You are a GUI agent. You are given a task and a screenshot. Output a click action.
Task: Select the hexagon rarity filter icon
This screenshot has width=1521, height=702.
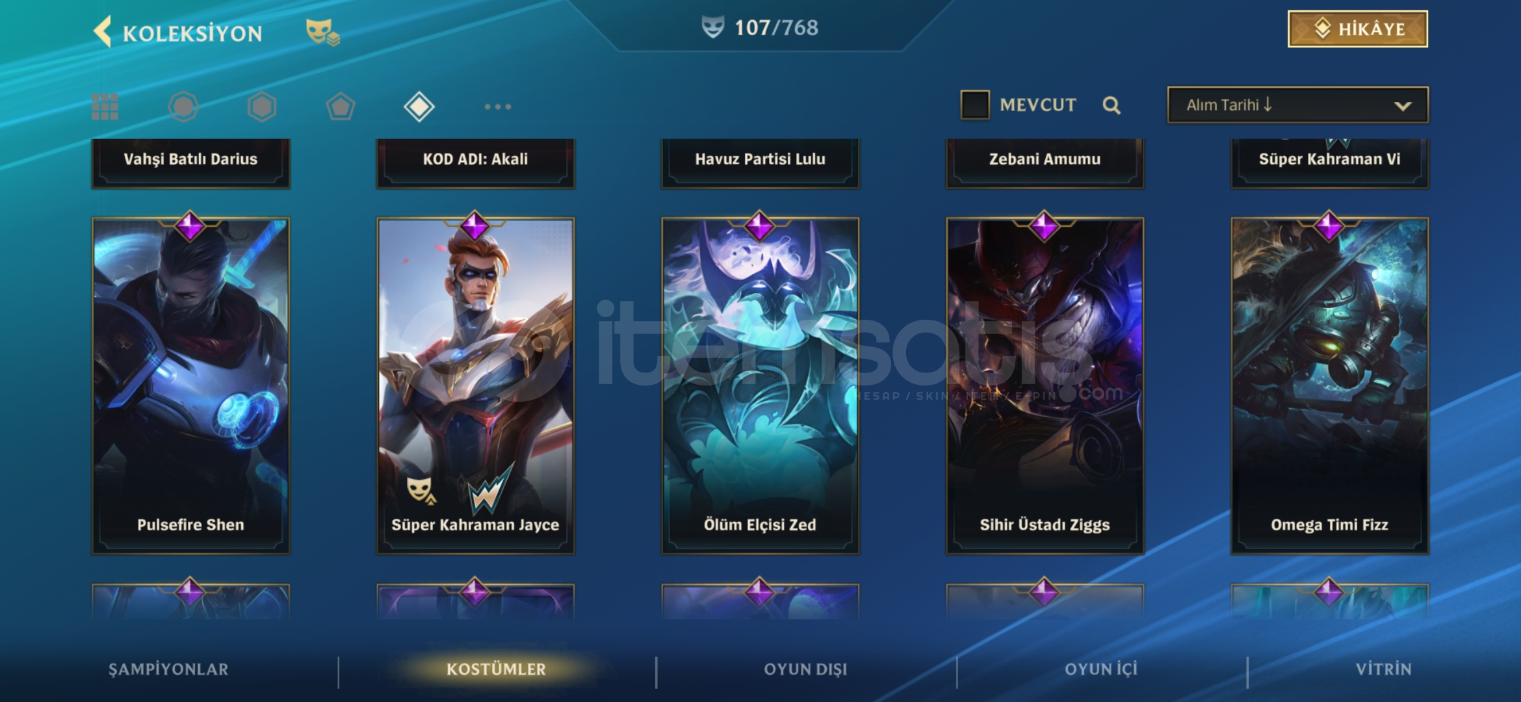tap(262, 107)
